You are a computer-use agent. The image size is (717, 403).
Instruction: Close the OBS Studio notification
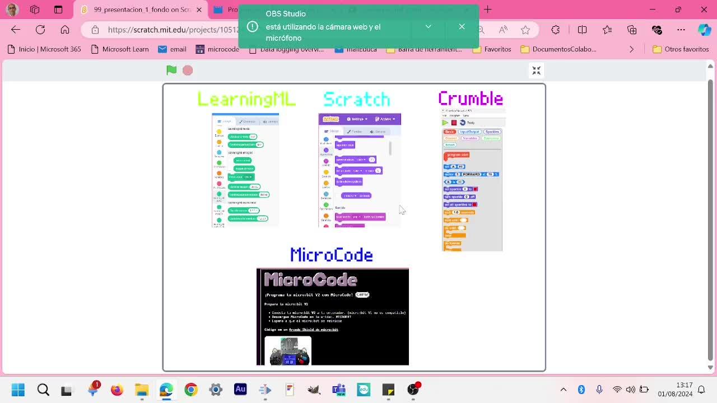tap(462, 27)
